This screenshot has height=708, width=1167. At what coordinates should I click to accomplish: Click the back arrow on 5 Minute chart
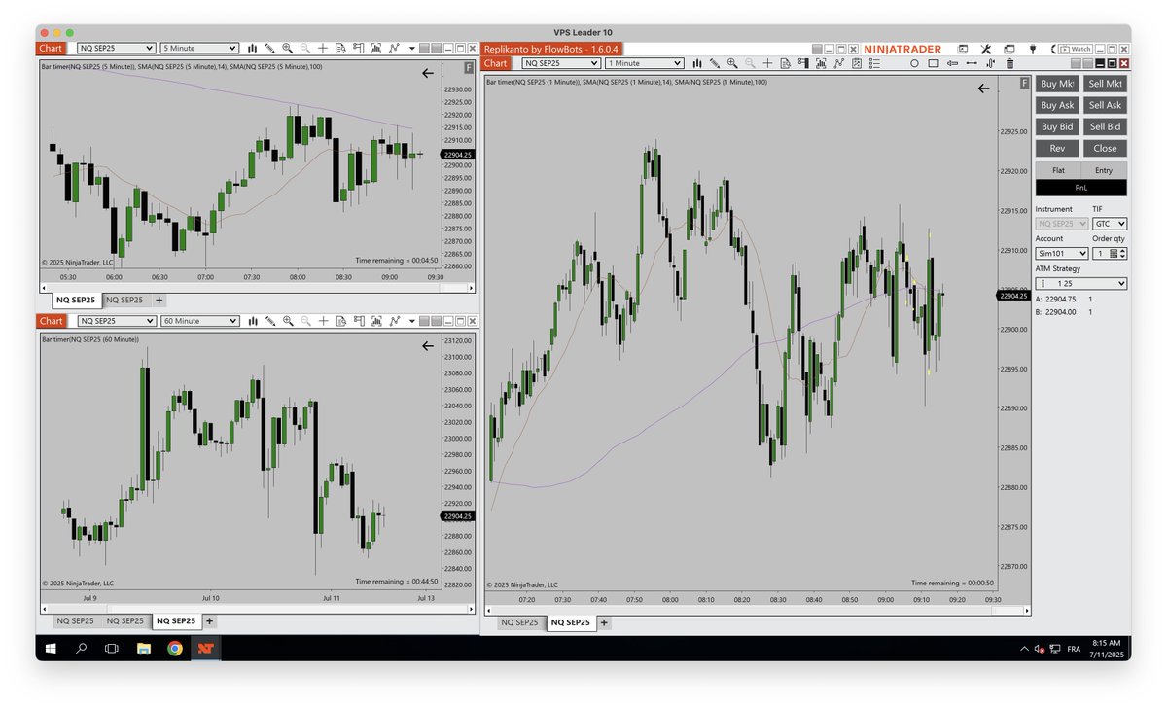[x=428, y=73]
